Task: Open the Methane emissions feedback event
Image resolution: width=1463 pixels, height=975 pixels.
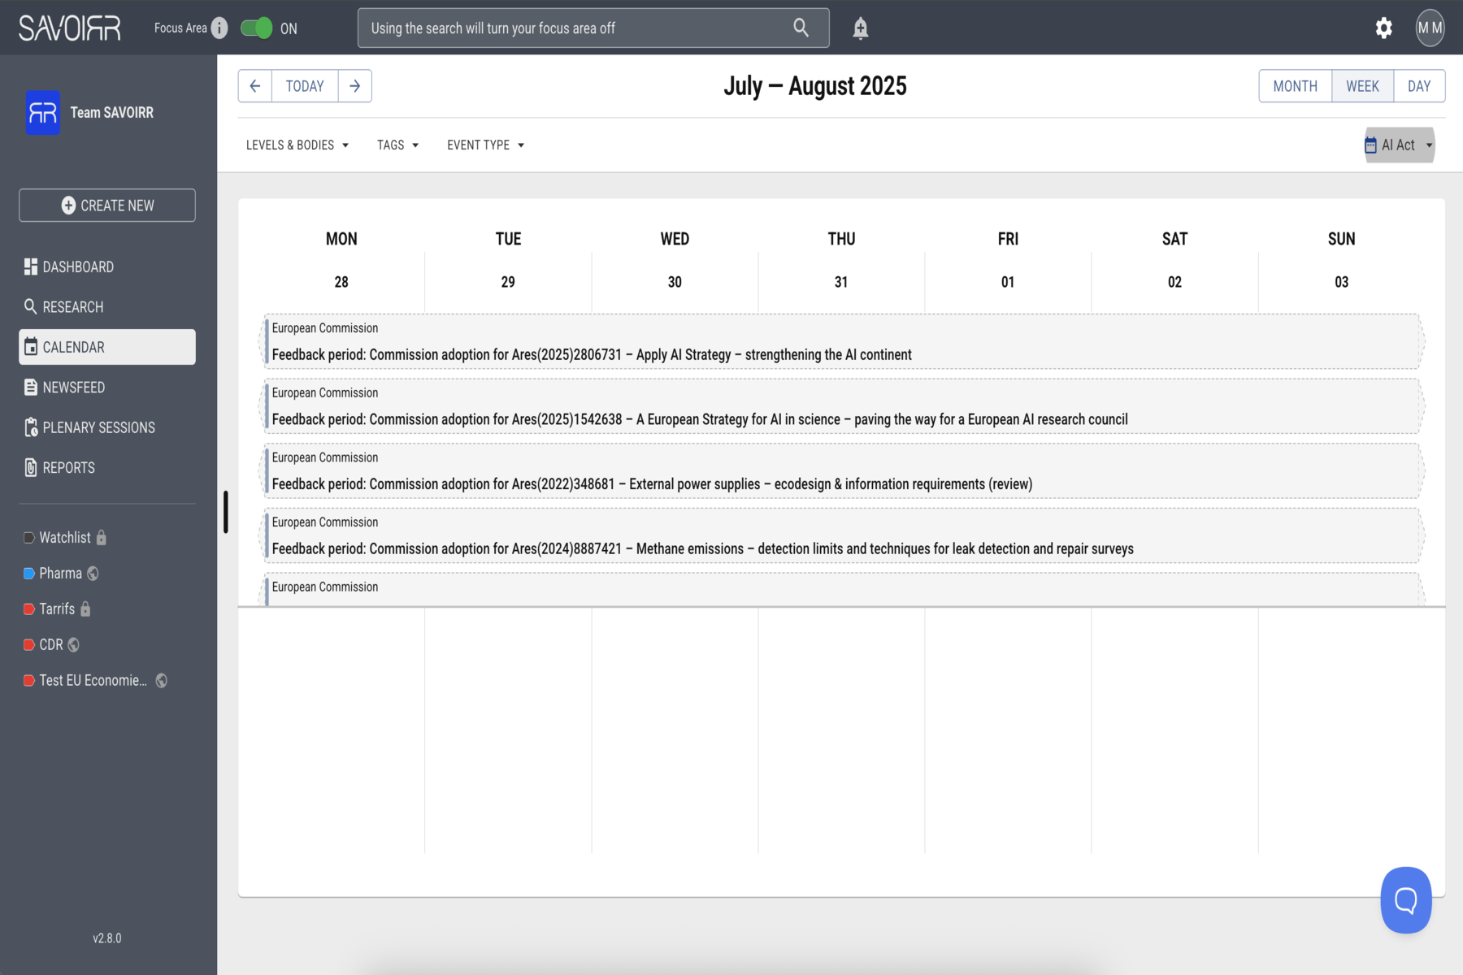Action: click(841, 536)
